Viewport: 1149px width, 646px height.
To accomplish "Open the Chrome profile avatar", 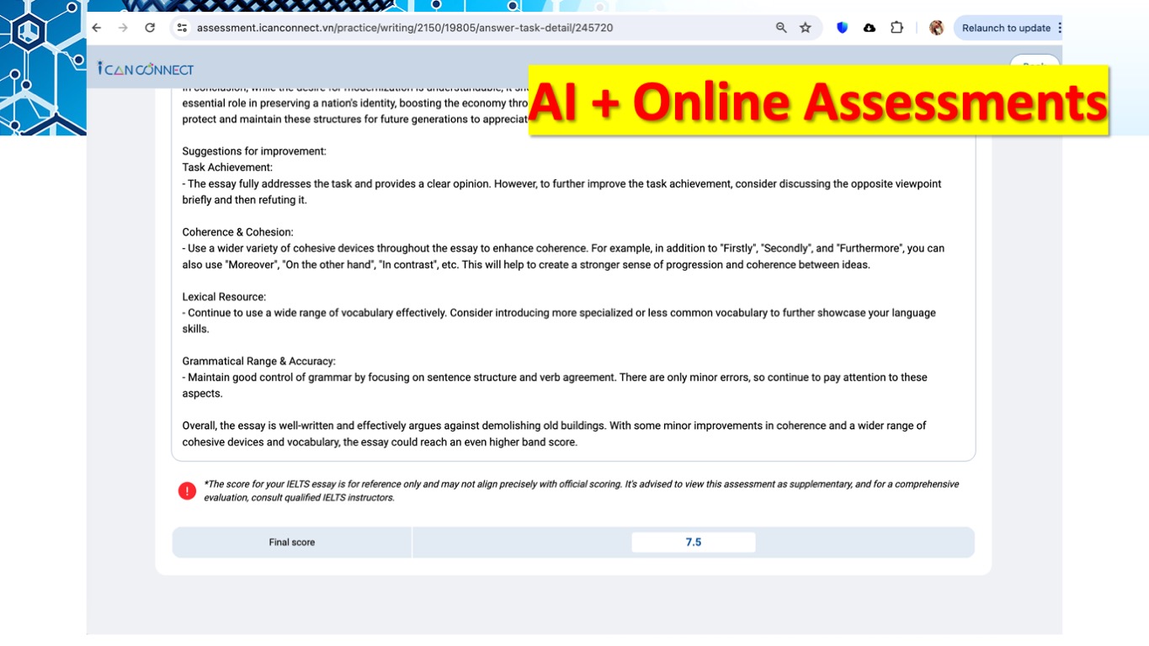I will coord(936,28).
